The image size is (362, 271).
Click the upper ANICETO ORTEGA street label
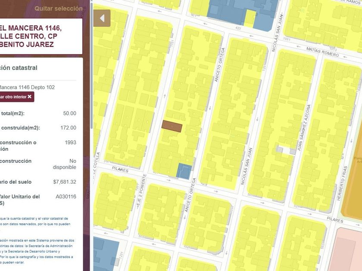(x=219, y=65)
